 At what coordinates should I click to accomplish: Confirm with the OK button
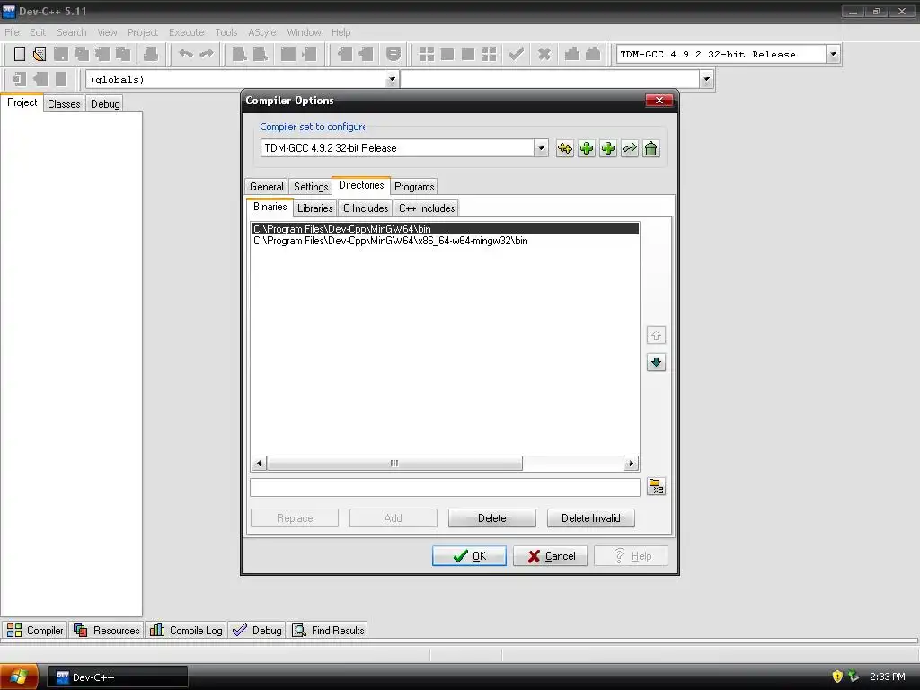pos(469,556)
